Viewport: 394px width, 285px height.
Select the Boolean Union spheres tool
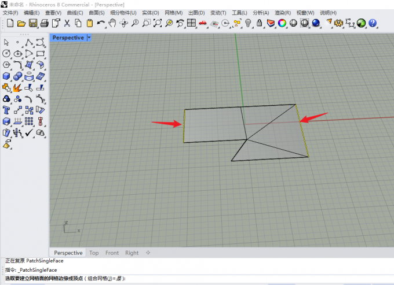pyautogui.click(x=17, y=76)
